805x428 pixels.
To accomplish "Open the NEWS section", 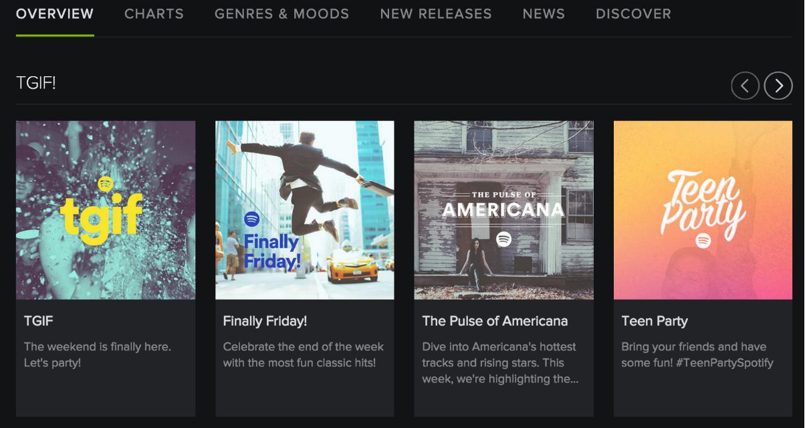I will (x=544, y=13).
